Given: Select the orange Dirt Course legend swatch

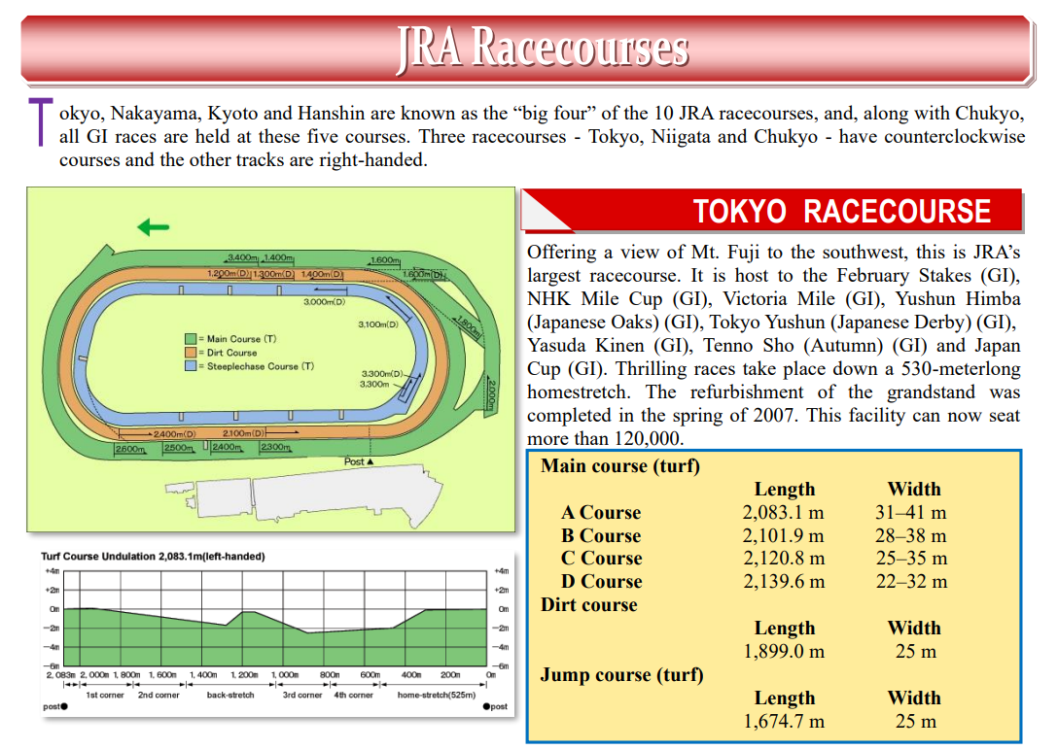Looking at the screenshot, I should tap(191, 353).
